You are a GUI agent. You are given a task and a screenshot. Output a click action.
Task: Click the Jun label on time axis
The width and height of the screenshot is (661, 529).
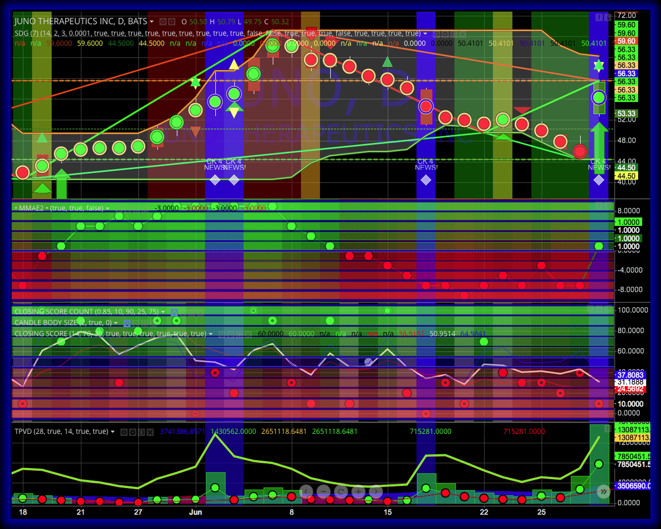196,512
